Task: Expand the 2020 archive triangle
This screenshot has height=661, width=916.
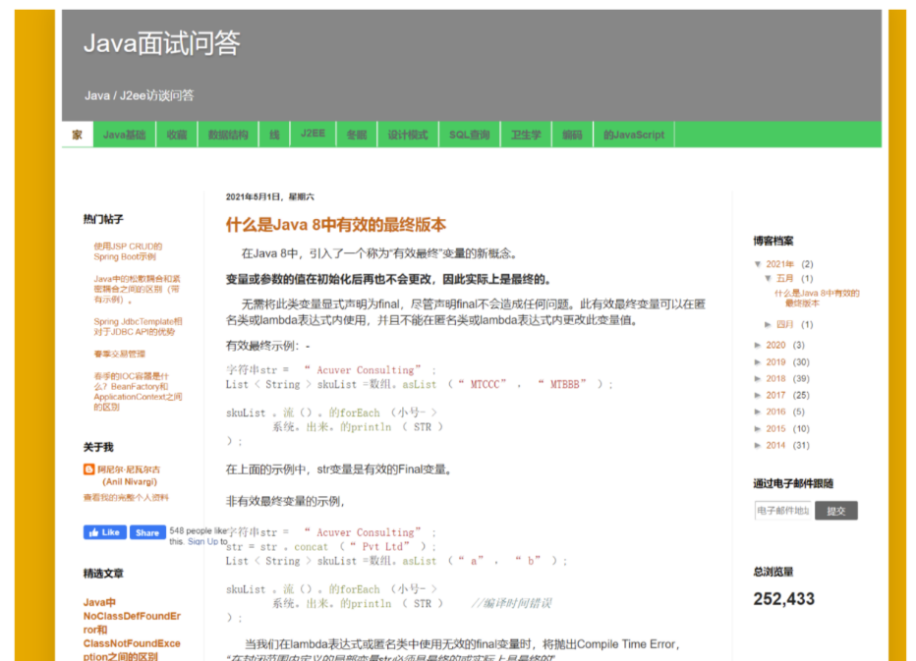Action: (758, 345)
